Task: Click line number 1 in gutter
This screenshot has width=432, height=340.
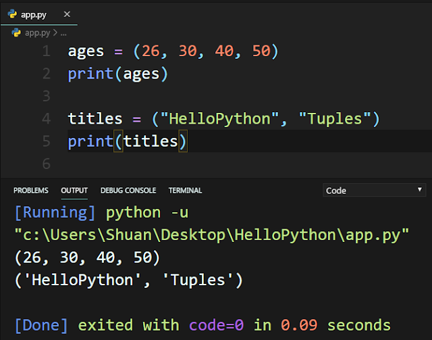Action: coord(47,51)
